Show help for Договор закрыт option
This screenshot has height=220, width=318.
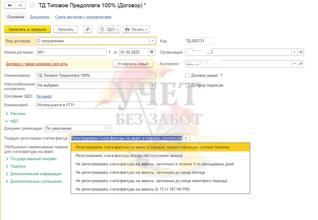(x=221, y=76)
